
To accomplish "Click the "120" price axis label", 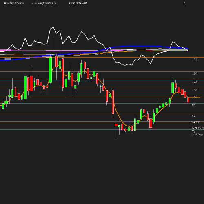I will 195,73.
